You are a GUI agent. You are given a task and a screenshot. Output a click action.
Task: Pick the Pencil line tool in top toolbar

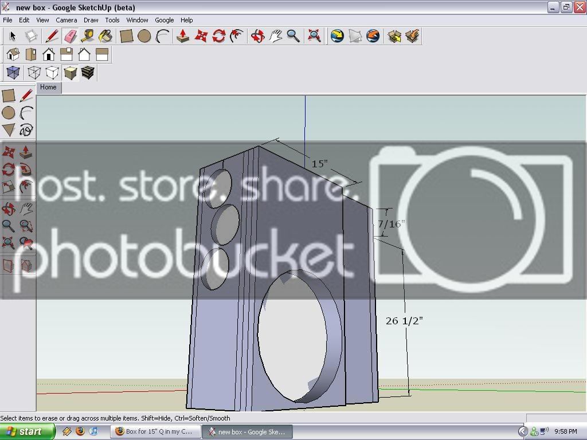click(x=52, y=36)
